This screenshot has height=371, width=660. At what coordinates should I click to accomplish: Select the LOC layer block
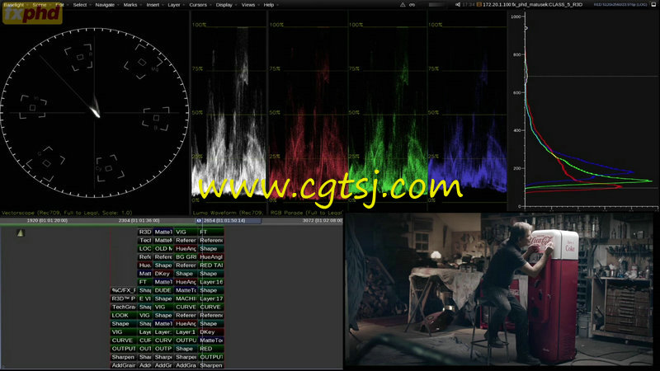pyautogui.click(x=145, y=249)
